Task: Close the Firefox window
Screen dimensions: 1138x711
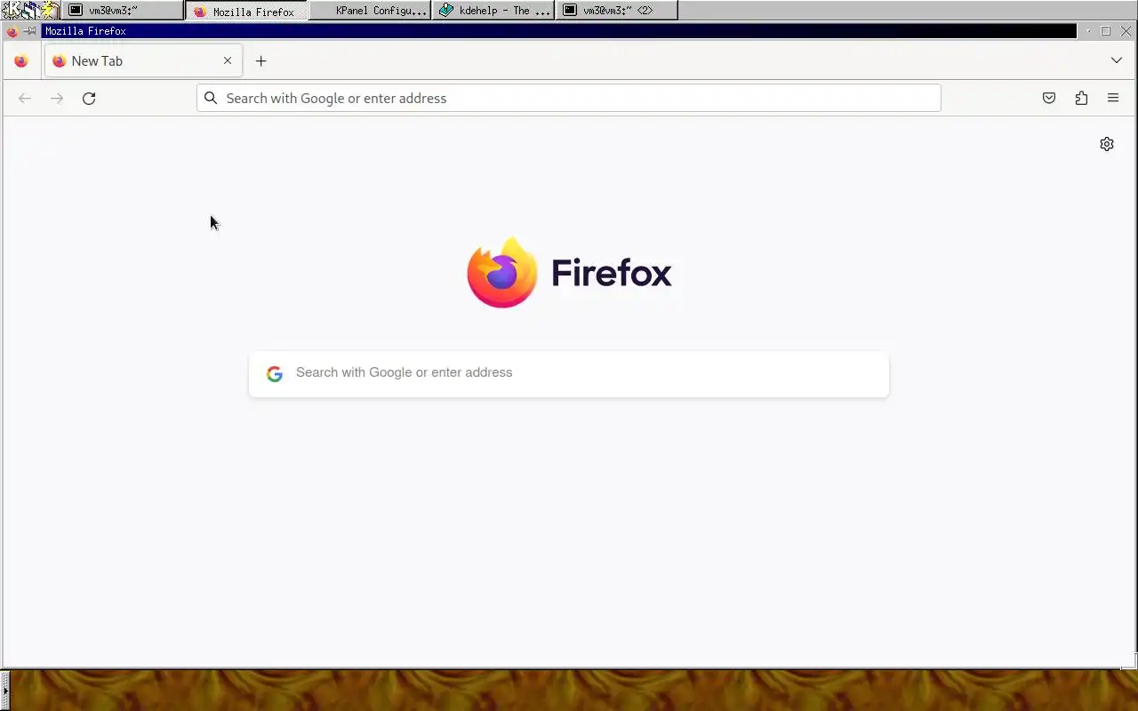Action: [x=1126, y=31]
